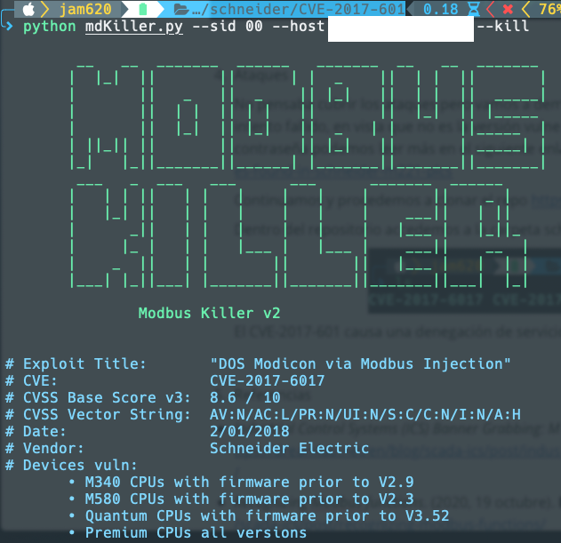Click the 0.18 execution time value
Screen dimensions: 561x543
440,9
